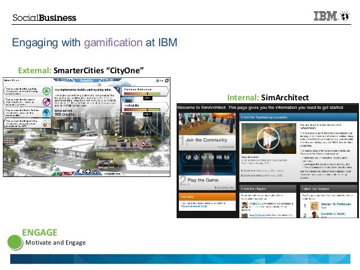Click the Latest Top Scorers header
This screenshot has width=360, height=270.
[329, 189]
